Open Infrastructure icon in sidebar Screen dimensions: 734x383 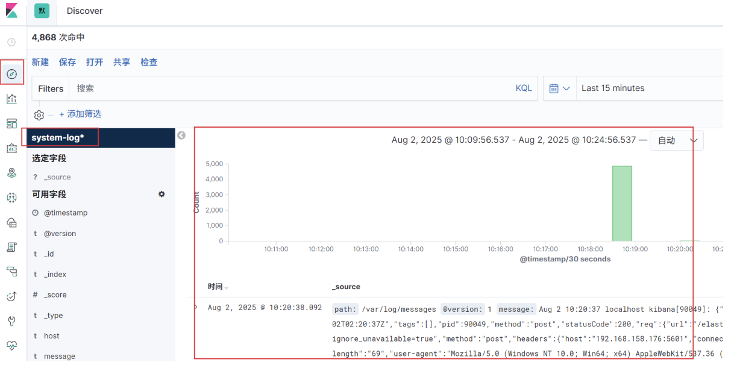coord(11,222)
